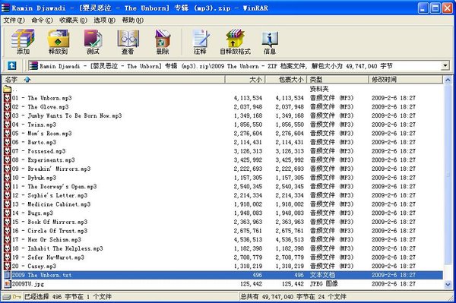Click the status bar total 49,747,040 bytes text
The height and width of the screenshot is (303, 456).
(x=293, y=297)
